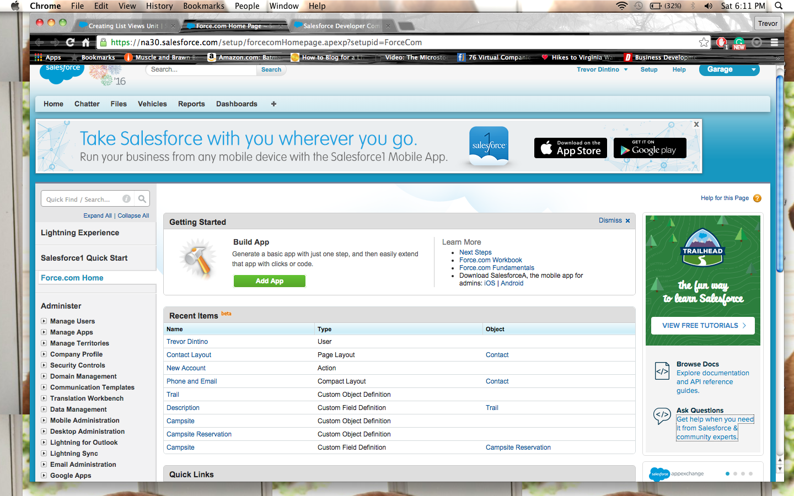Click the Trevor Chrome profile button
The width and height of the screenshot is (794, 496).
click(x=768, y=23)
